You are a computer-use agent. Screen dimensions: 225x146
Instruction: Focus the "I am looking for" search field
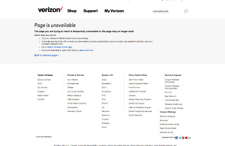click(165, 11)
